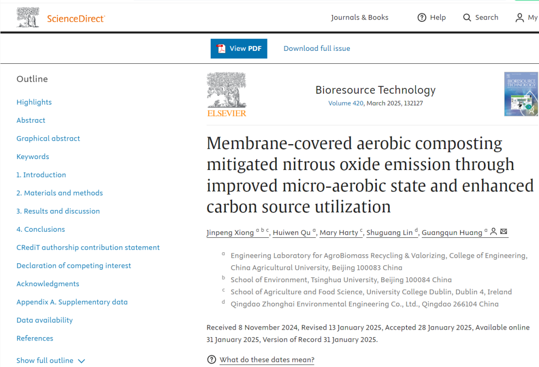
Task: Click the ScienceDirect tree logo
Action: click(x=28, y=17)
